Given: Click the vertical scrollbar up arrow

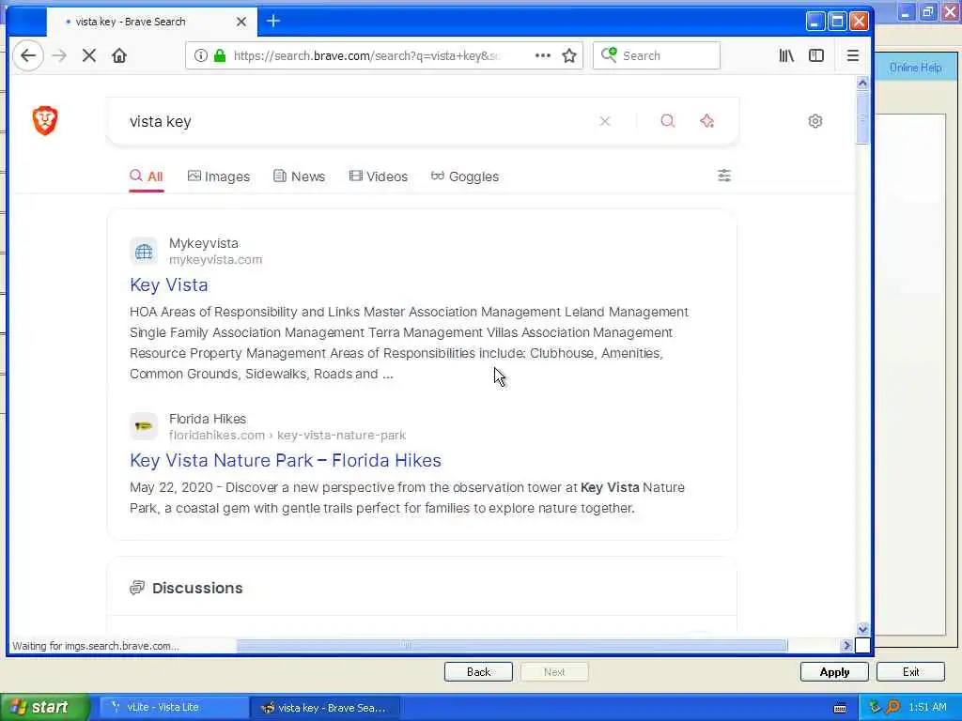Looking at the screenshot, I should click(x=862, y=83).
